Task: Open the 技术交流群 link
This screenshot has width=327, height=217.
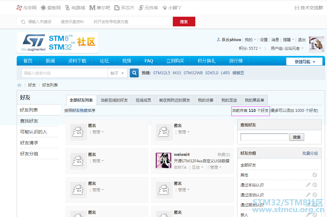Action: pos(309,8)
